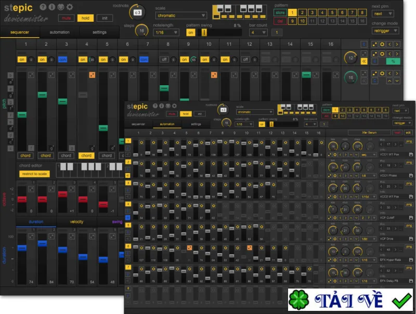Viewport: 416px width, 314px height.
Task: Click the info icon beside stepic logo
Action: point(51,7)
